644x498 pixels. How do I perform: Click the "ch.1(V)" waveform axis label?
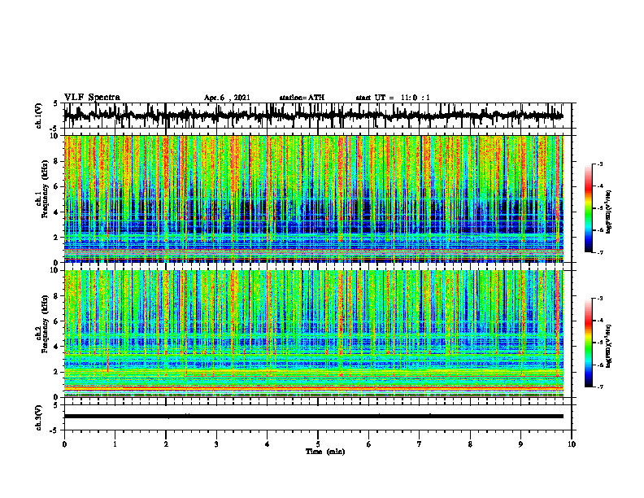[39, 116]
